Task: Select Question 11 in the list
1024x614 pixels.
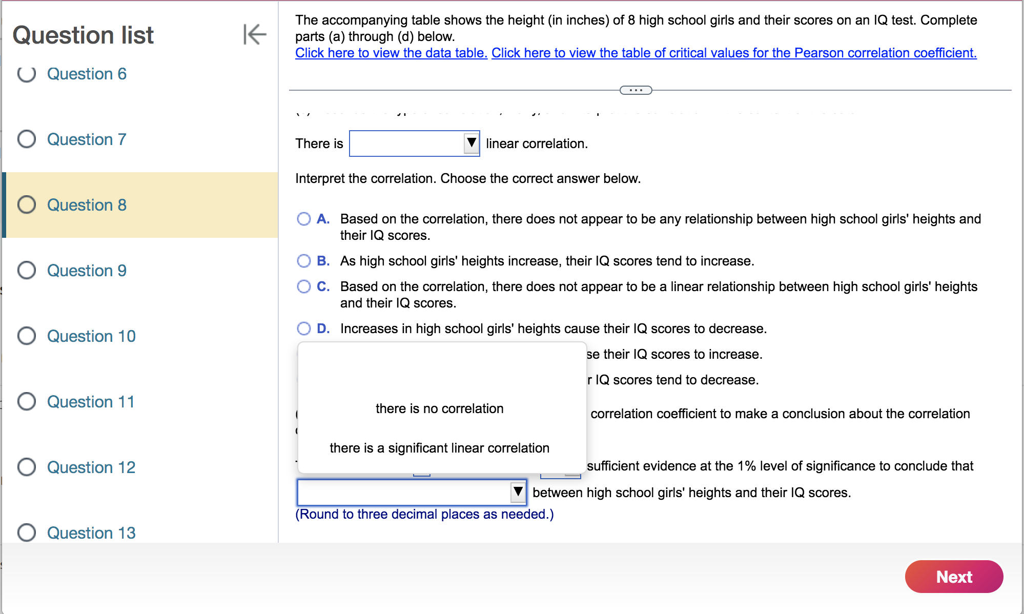Action: click(90, 402)
